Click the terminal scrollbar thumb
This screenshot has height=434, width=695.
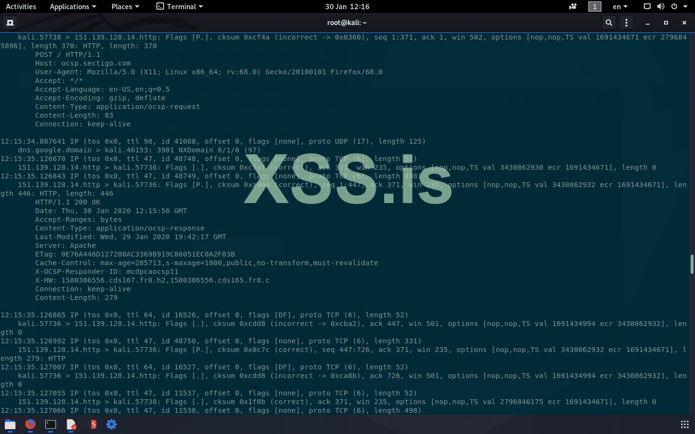click(692, 264)
